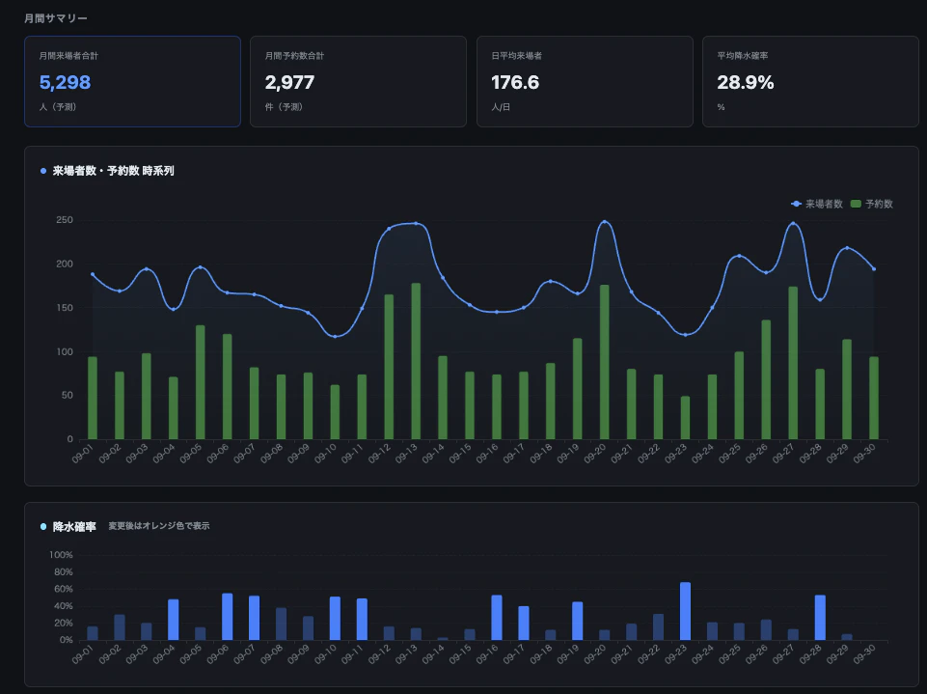Screen dimensions: 927x694
Task: Select the 09-30 label under 降水確率 chart
Action: pos(863,653)
